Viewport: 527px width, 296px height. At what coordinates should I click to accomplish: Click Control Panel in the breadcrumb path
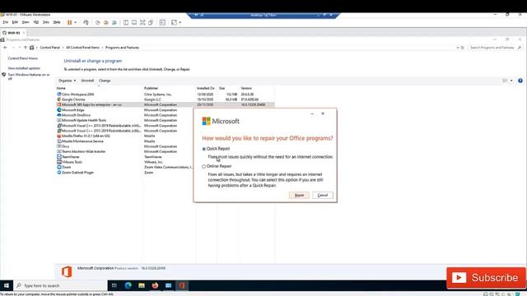tap(49, 48)
